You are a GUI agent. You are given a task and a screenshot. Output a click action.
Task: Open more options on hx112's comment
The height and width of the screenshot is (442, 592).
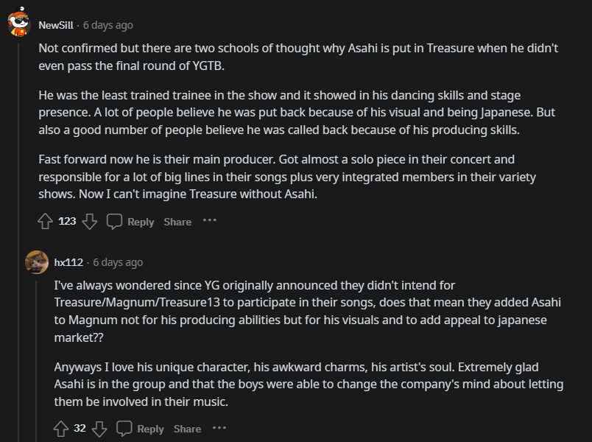point(219,427)
